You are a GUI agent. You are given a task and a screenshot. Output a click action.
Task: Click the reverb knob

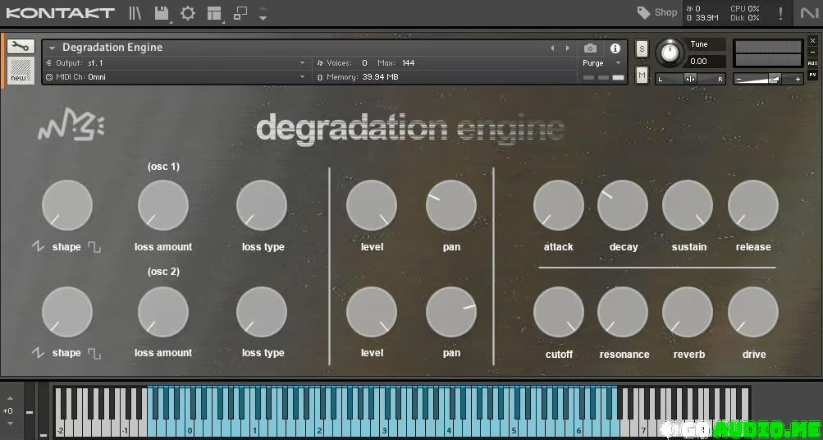[688, 312]
